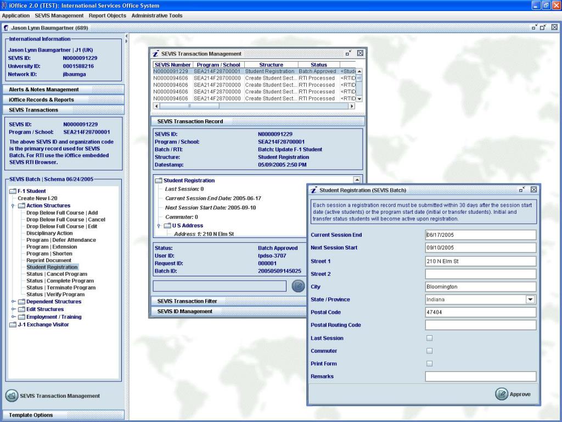This screenshot has height=422, width=562.
Task: Click the Approve icon button
Action: (502, 394)
